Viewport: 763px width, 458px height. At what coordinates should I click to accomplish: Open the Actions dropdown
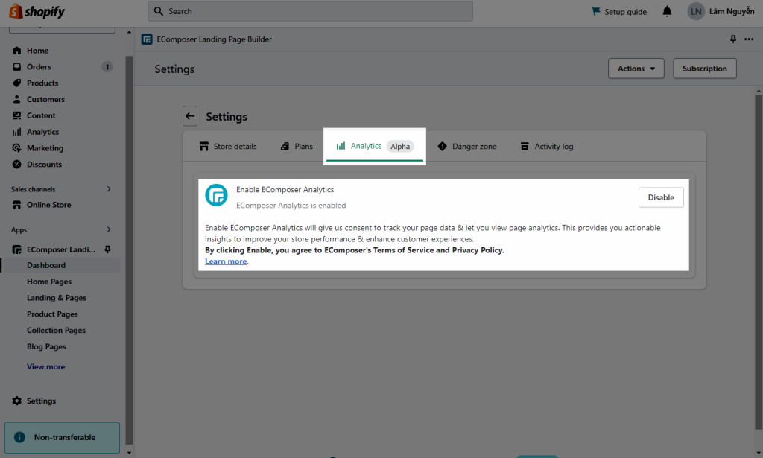[636, 69]
